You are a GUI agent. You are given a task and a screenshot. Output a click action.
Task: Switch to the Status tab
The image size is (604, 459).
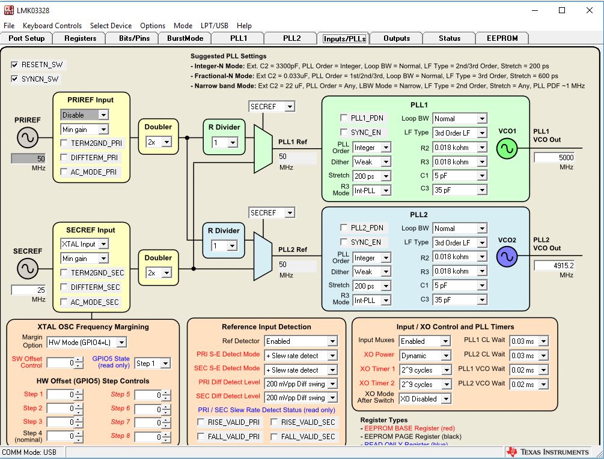(x=449, y=38)
